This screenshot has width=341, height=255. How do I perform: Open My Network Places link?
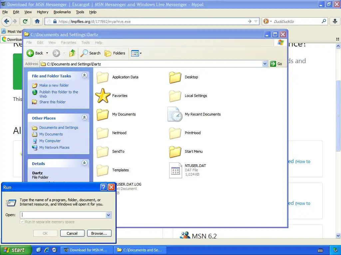(x=51, y=147)
